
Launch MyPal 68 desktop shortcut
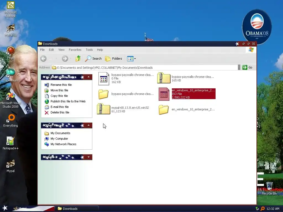(11, 30)
